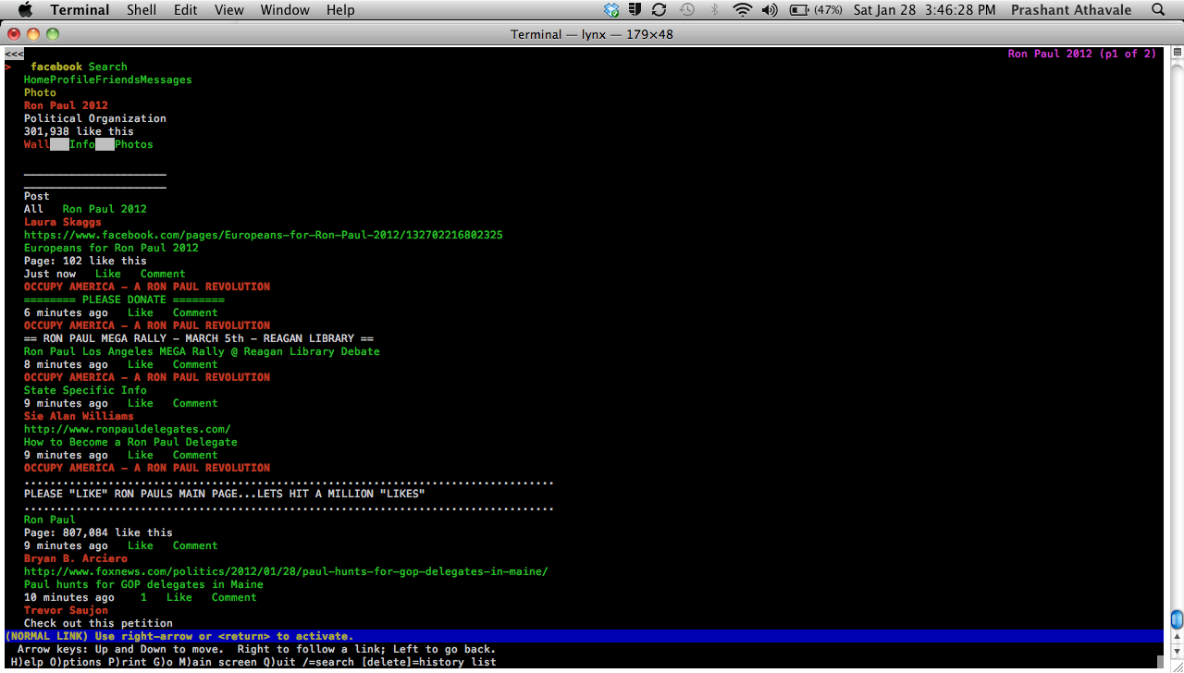The height and width of the screenshot is (673, 1184).
Task: Open the Europeans for Ron Paul 2012 link
Action: pos(111,248)
